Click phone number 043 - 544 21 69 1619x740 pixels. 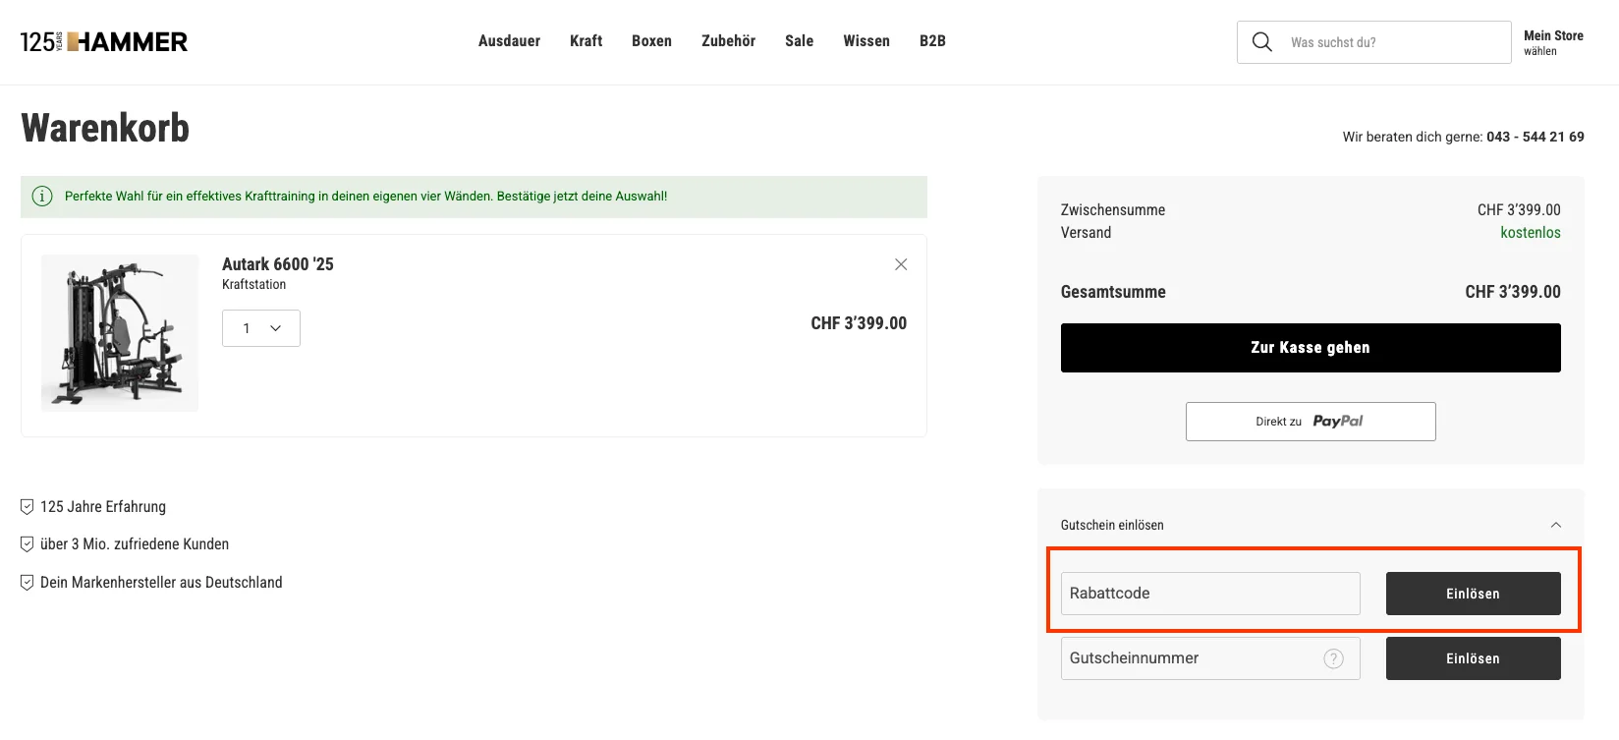click(x=1535, y=137)
